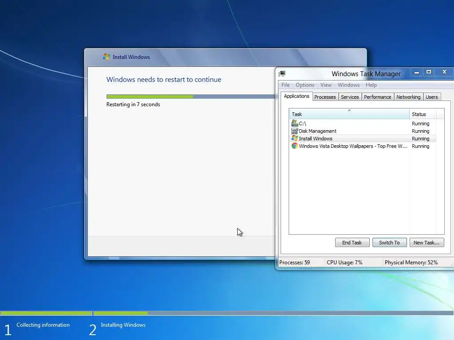Switch to the Users tab
The image size is (454, 340).
coord(431,97)
